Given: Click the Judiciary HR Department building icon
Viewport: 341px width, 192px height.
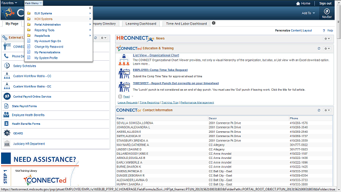Looking at the screenshot, I should [x=7, y=143].
